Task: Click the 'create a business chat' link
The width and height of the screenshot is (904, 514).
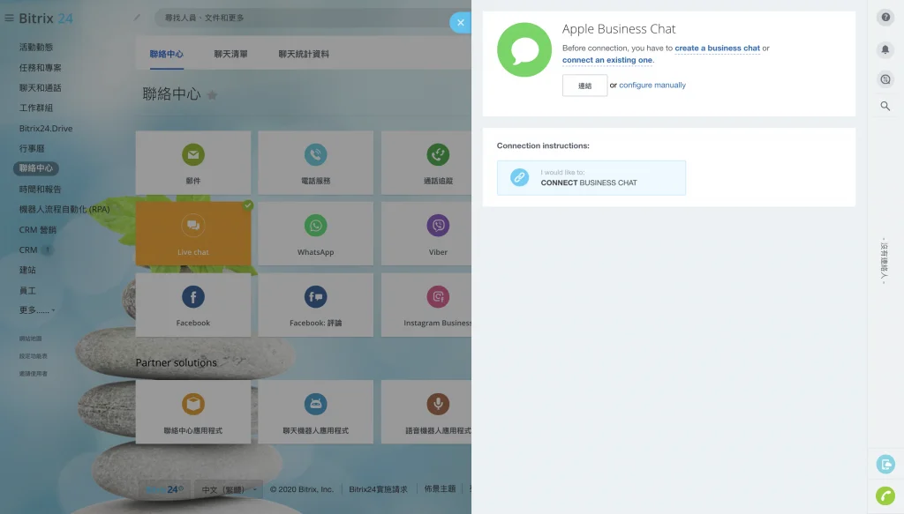Action: (717, 48)
